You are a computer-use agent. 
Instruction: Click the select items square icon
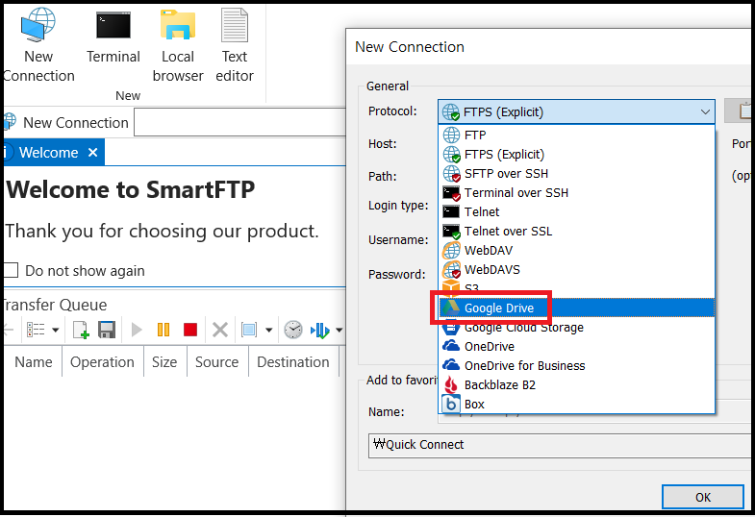tap(249, 330)
